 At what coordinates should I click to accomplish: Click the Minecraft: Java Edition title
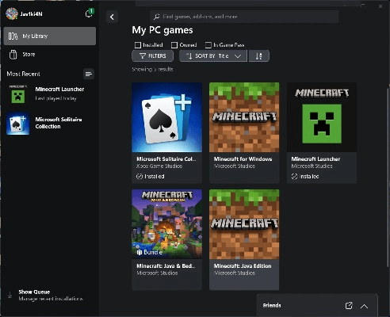[243, 266]
